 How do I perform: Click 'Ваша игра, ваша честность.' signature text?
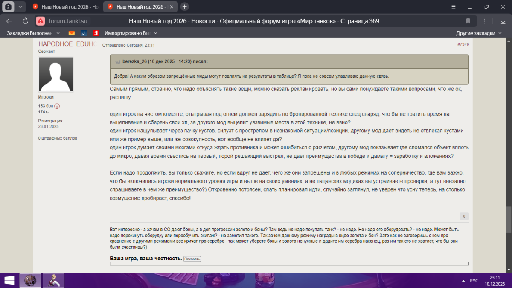(x=146, y=259)
